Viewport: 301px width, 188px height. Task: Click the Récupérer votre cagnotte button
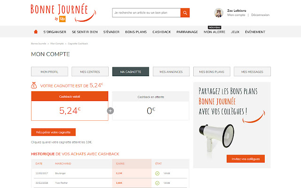53,132
